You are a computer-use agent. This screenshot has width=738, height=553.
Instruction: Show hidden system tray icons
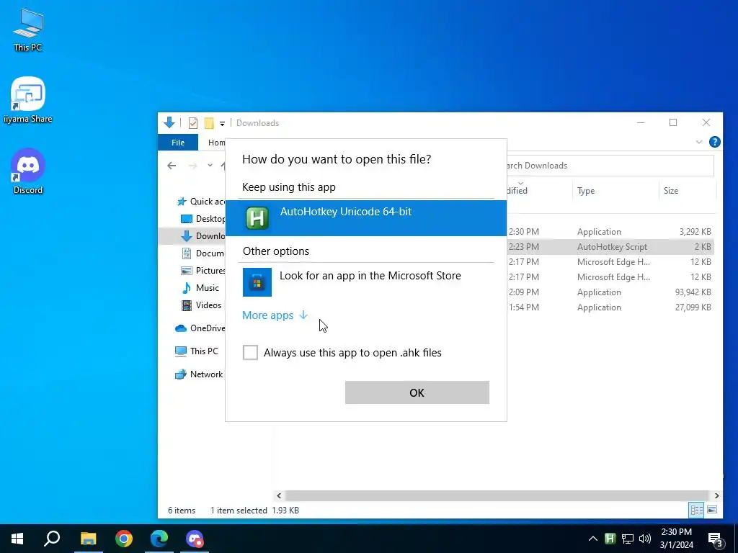tap(593, 539)
